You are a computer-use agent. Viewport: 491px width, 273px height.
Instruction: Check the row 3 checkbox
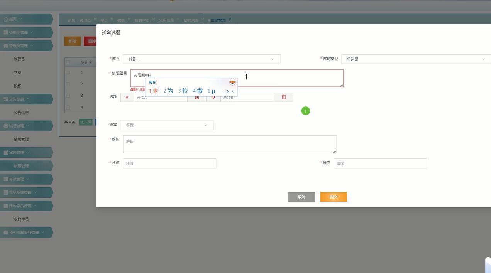pos(68,96)
